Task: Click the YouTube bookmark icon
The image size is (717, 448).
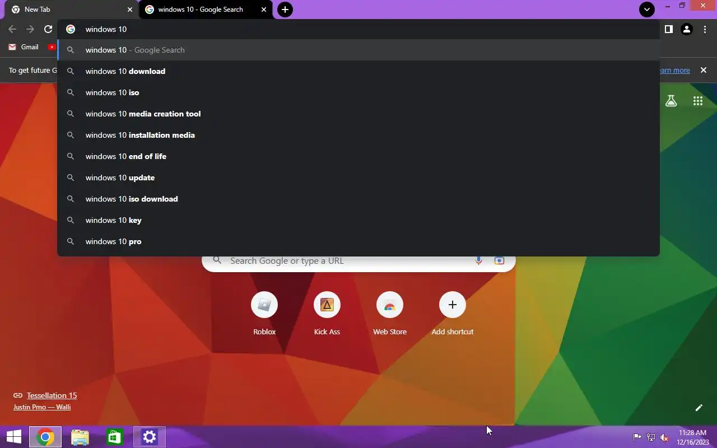Action: click(x=52, y=47)
